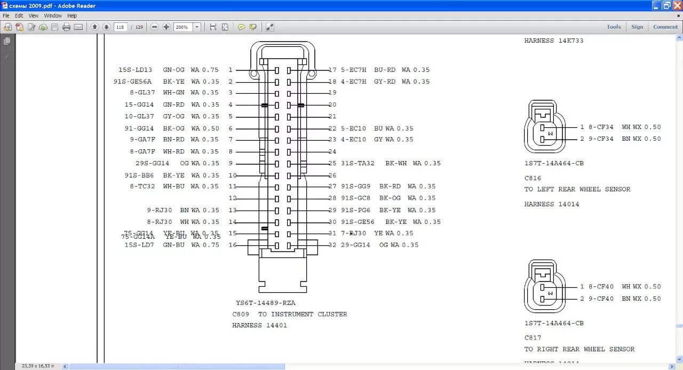Click the page number field showing 118
683x370 pixels.
tap(120, 27)
